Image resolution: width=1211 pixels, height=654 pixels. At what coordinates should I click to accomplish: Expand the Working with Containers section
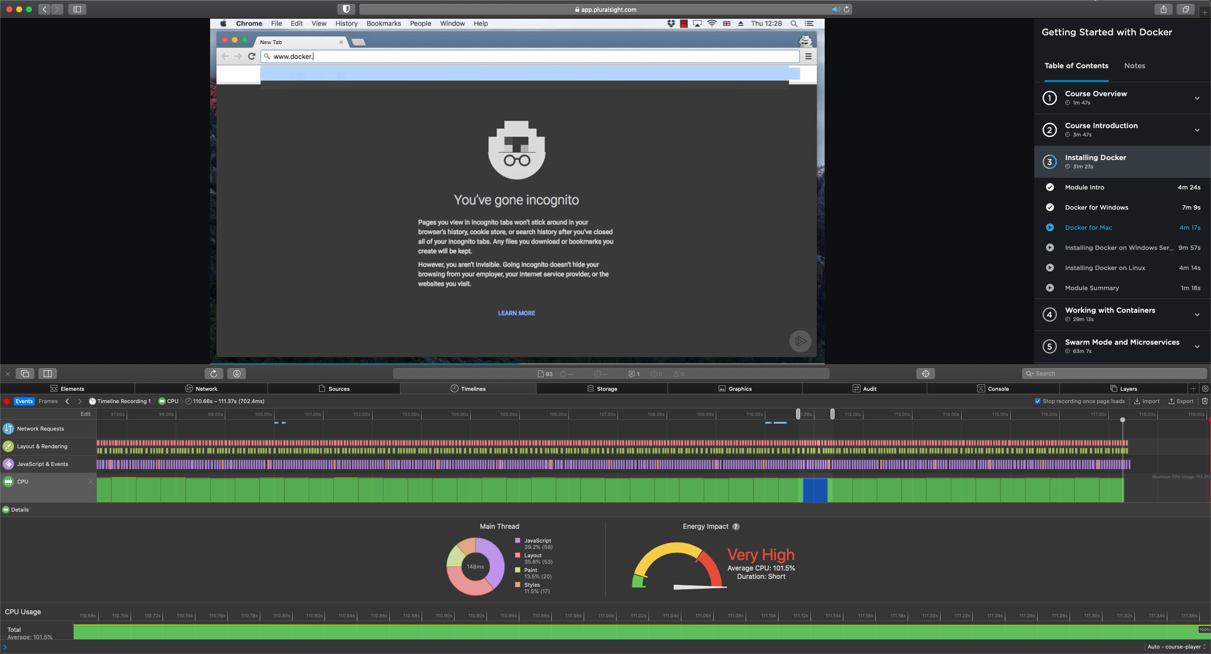(x=1198, y=315)
